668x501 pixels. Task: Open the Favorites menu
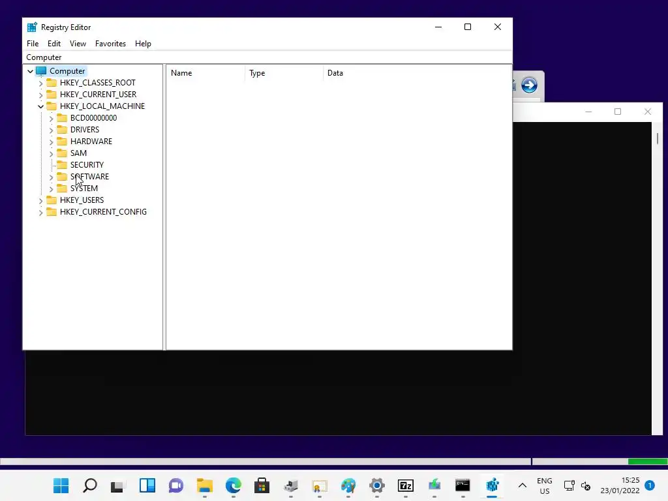[110, 44]
